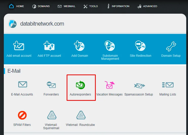This screenshot has width=188, height=135.
Task: Launch Webmail: Squirrelmail icon
Action: (x=52, y=115)
